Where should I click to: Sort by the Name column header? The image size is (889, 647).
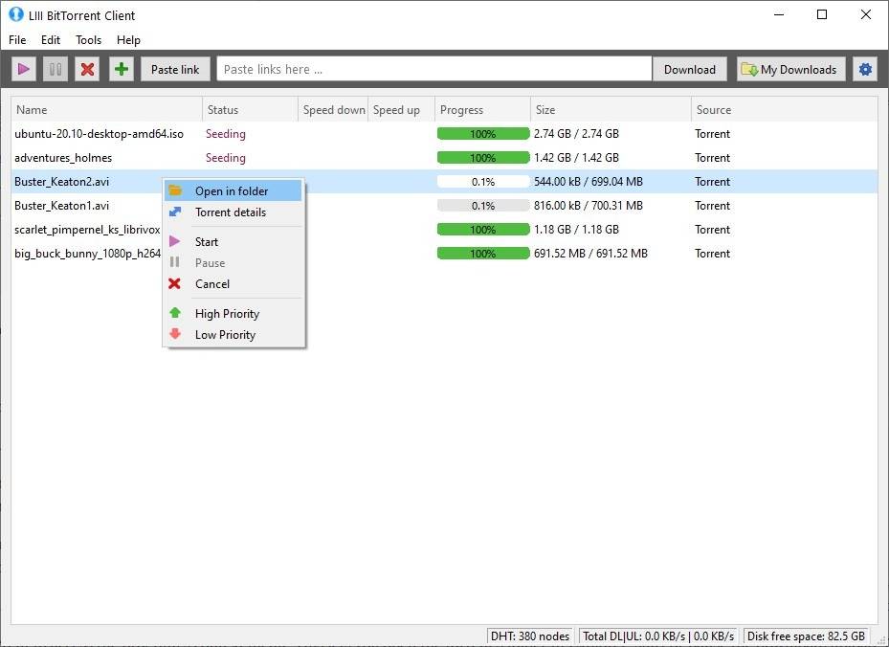pos(106,109)
